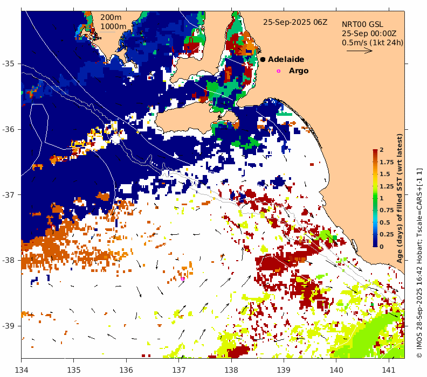Screen dimensions: 427x377
Task: Click longitude label 139
Action: pyautogui.click(x=284, y=370)
